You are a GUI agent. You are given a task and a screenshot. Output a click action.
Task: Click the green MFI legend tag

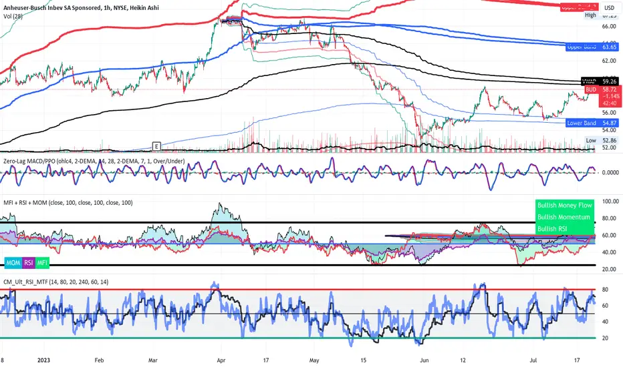click(x=42, y=263)
